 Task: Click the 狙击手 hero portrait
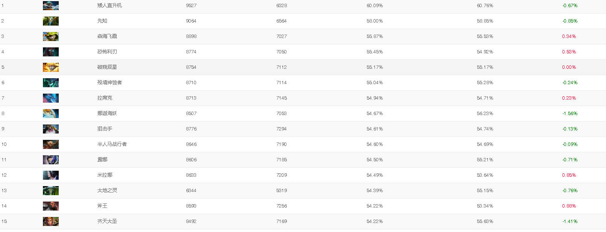point(51,129)
